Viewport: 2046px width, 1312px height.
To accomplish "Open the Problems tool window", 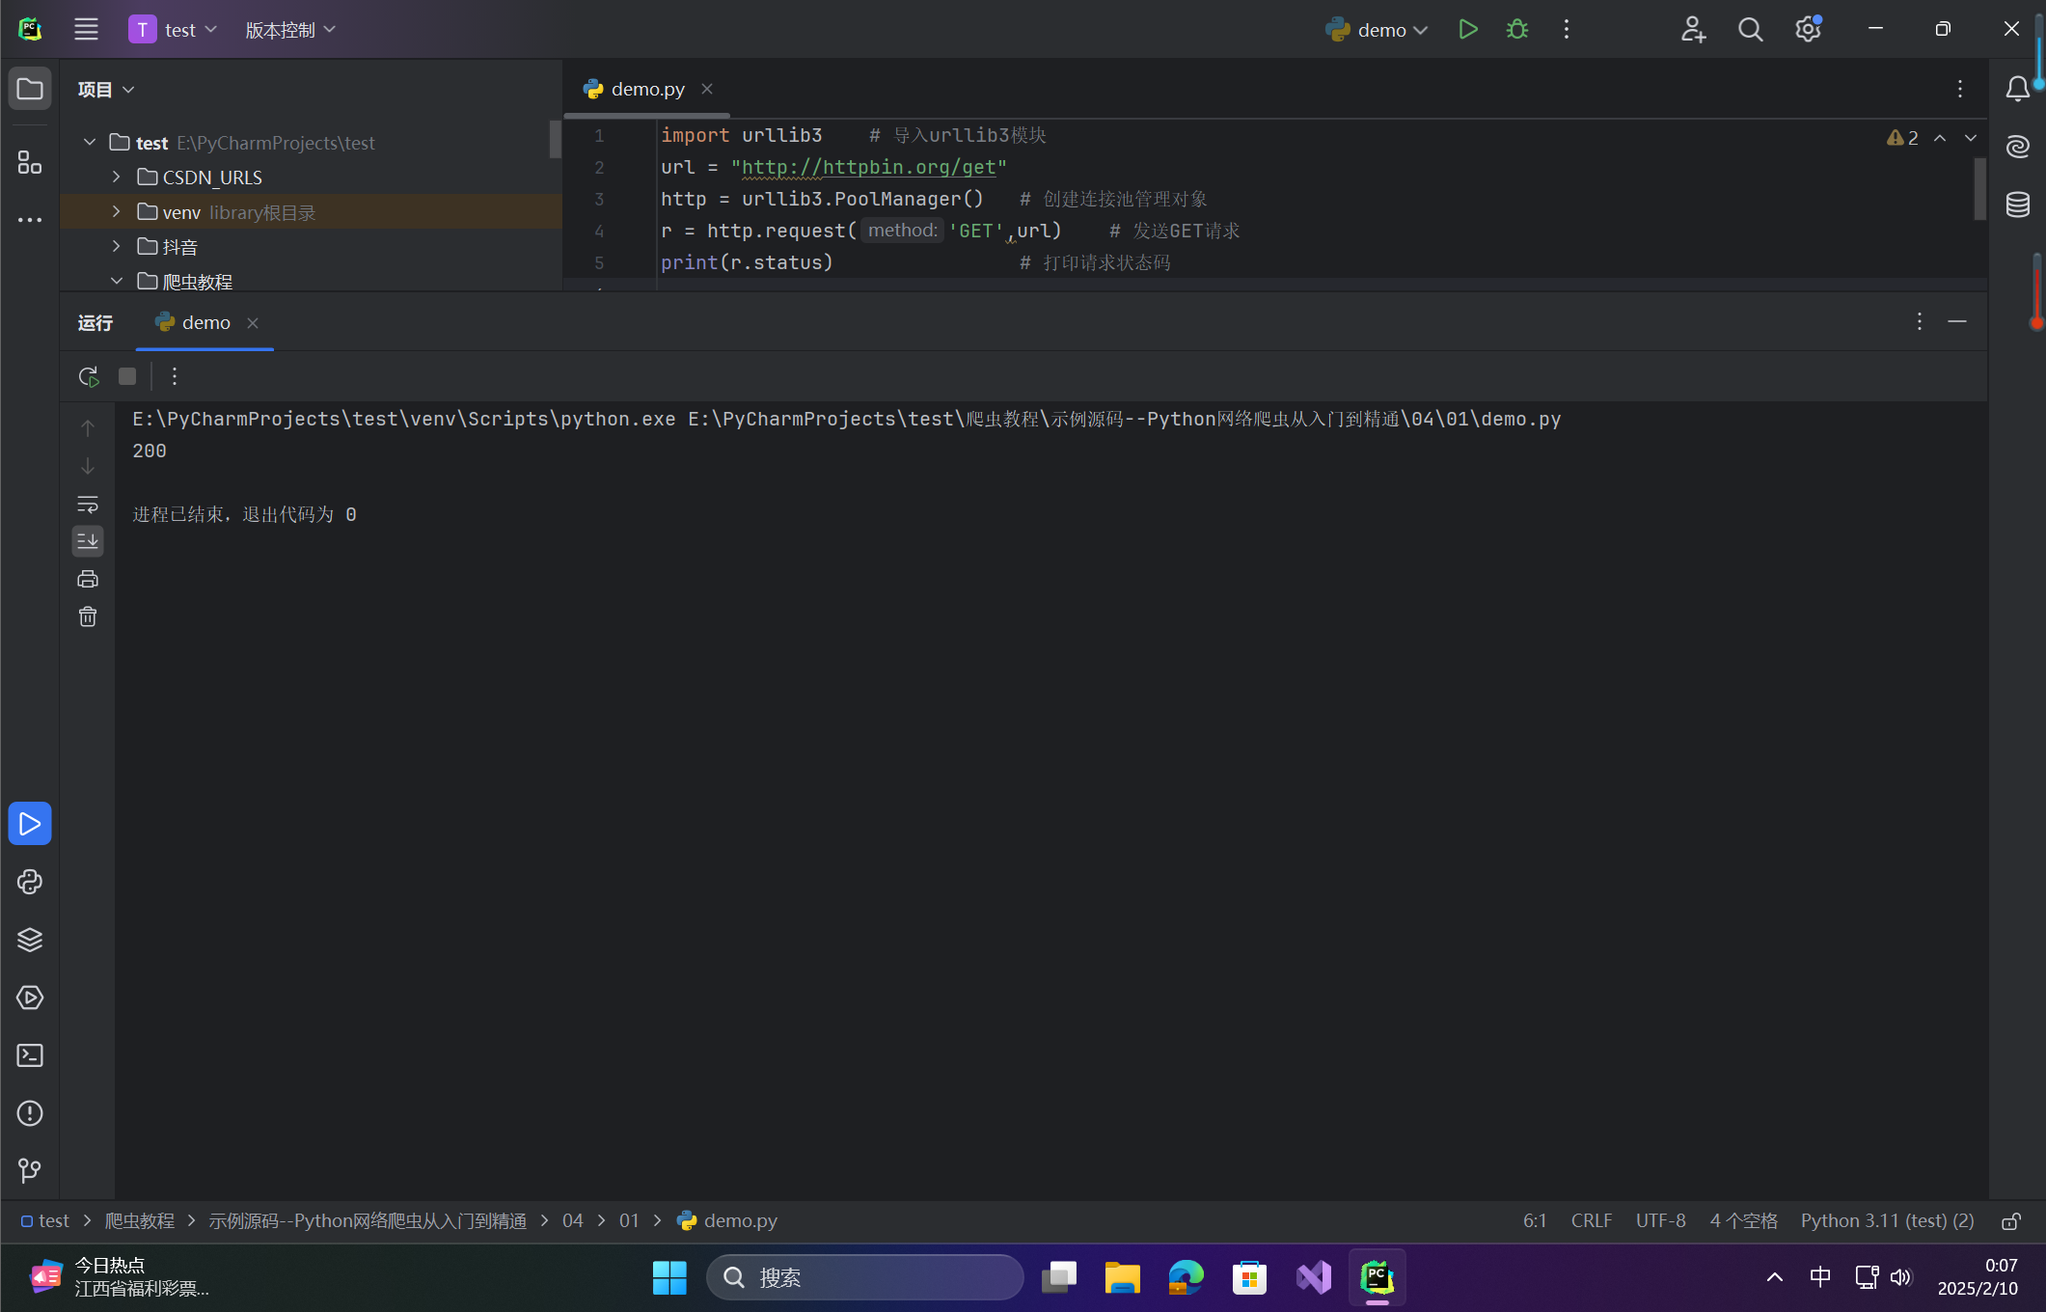I will click(x=30, y=1113).
